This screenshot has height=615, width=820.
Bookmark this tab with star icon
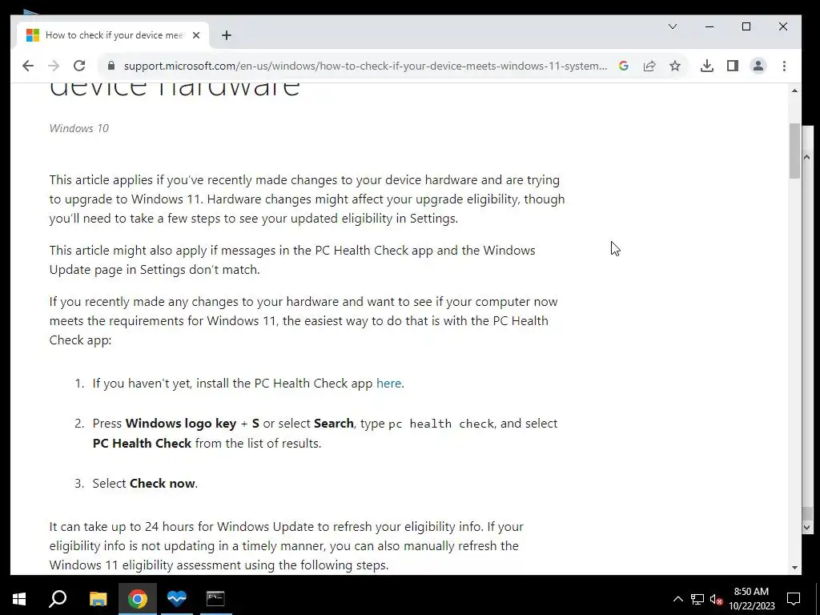click(675, 66)
